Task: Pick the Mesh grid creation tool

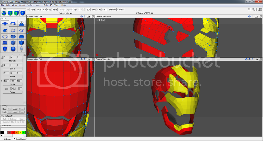Action: 5,43
